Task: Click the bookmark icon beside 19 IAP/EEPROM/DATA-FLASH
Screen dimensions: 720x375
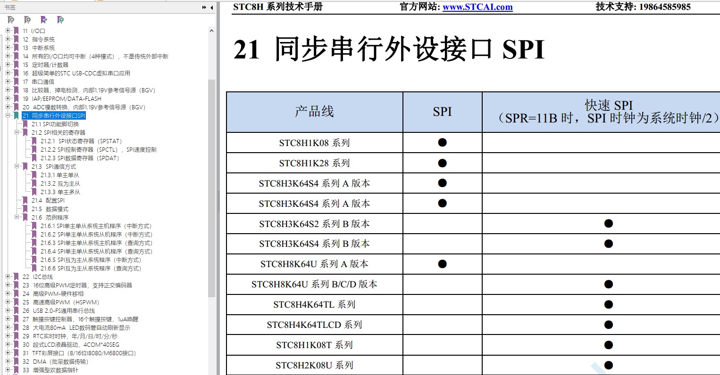Action: (x=17, y=99)
